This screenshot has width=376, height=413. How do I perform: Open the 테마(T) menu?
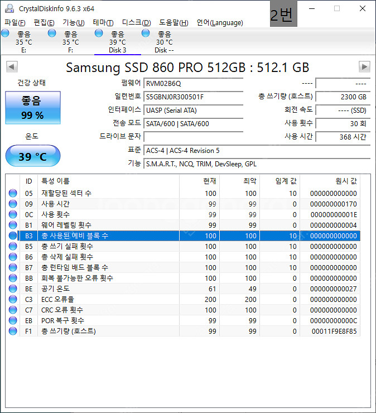point(103,23)
